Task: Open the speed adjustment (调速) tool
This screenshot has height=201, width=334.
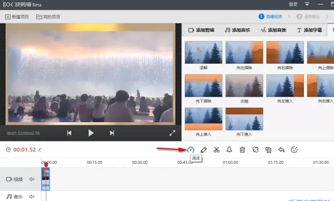Action: point(190,150)
